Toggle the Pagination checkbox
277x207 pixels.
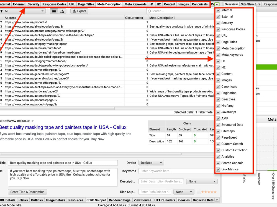tap(218, 93)
